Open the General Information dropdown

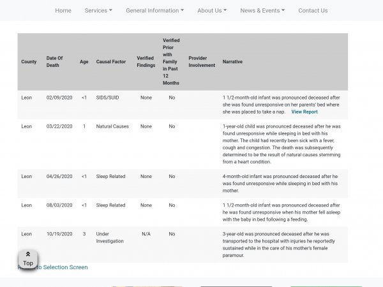pyautogui.click(x=154, y=10)
